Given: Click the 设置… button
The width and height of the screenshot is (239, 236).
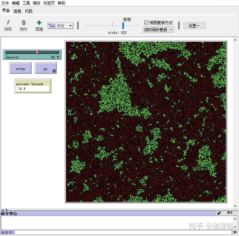Looking at the screenshot, I should (x=194, y=26).
